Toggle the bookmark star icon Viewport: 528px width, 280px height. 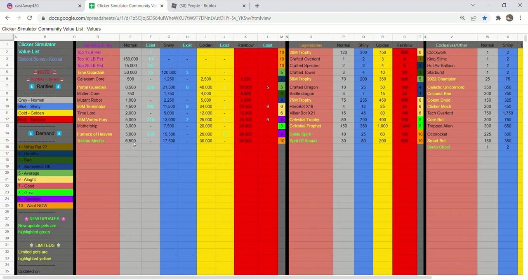485,18
